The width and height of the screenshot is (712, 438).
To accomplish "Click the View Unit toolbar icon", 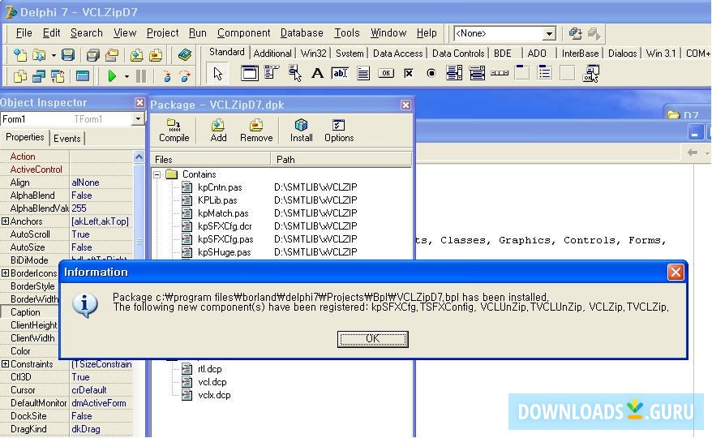I will [20, 76].
